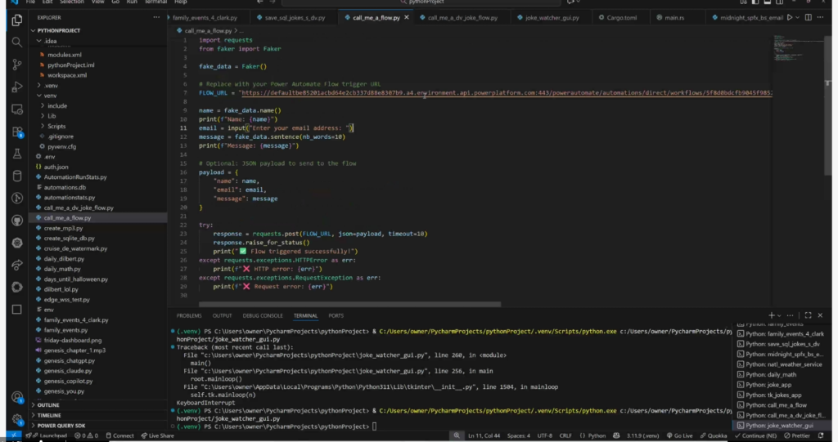838x442 pixels.
Task: Click the new terminal plus icon
Action: [x=771, y=315]
